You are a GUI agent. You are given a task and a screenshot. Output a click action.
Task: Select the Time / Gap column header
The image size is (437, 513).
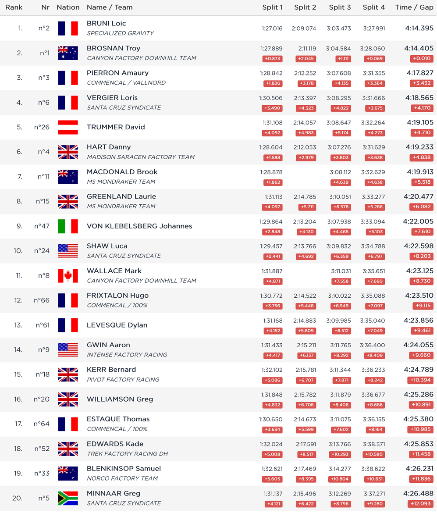coord(414,7)
